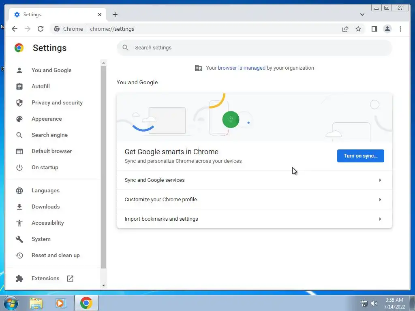Click the download arrow icon for Downloads
The image size is (415, 311).
(19, 207)
